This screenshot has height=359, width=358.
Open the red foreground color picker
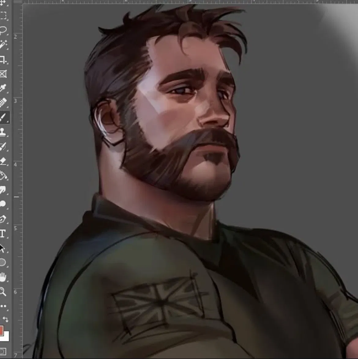click(2, 331)
